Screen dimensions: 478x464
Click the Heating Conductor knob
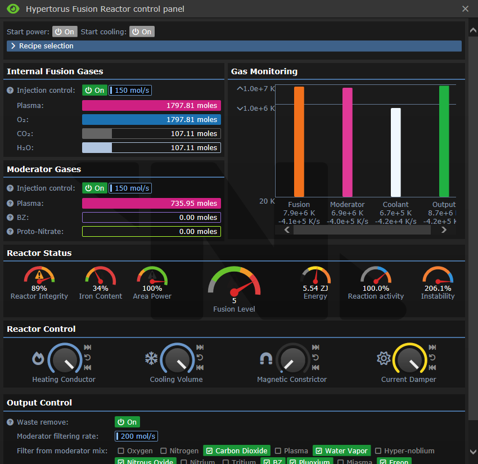click(65, 359)
